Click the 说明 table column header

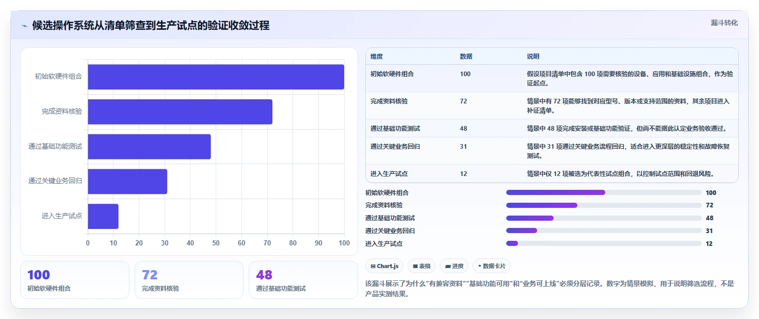pos(533,57)
